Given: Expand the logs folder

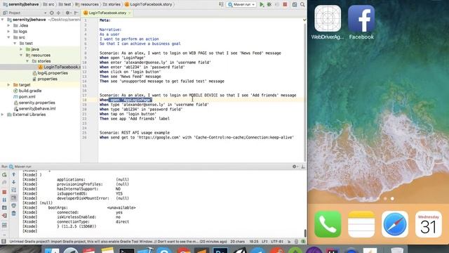Looking at the screenshot, I should click(x=8, y=32).
